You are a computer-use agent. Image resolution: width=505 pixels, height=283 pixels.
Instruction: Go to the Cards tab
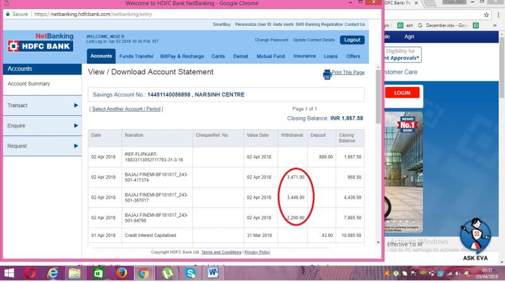218,56
